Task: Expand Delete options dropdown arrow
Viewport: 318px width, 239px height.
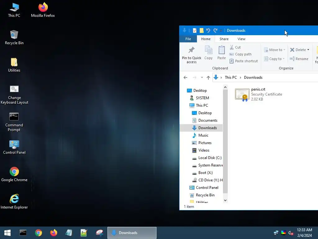Action: (308, 50)
